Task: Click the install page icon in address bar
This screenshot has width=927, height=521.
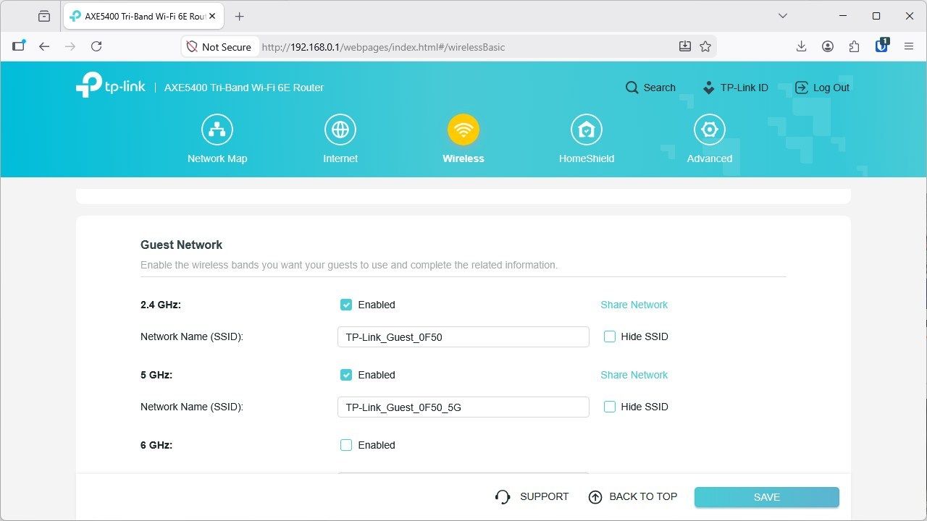Action: [685, 46]
